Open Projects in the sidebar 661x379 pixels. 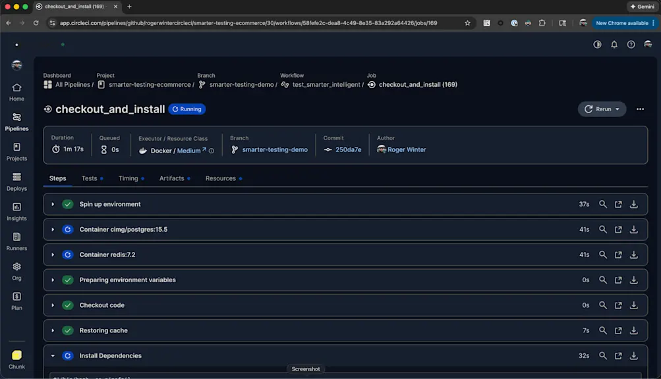pyautogui.click(x=16, y=152)
